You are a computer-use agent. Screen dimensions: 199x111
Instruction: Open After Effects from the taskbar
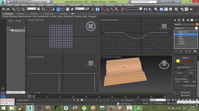tap(39, 108)
